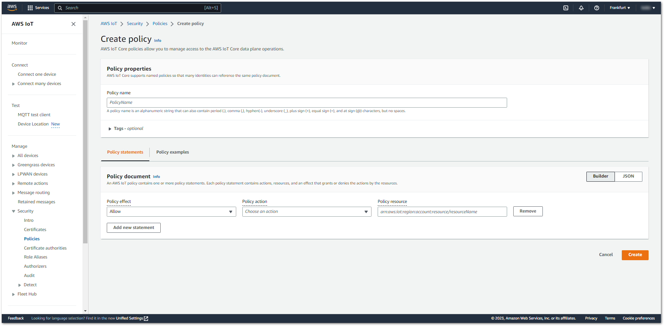Screen dimensions: 664x326
Task: Open the account menu dropdown
Action: (648, 8)
